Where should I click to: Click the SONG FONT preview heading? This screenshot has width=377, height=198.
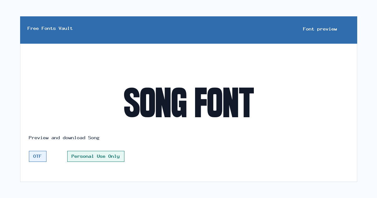tap(188, 103)
